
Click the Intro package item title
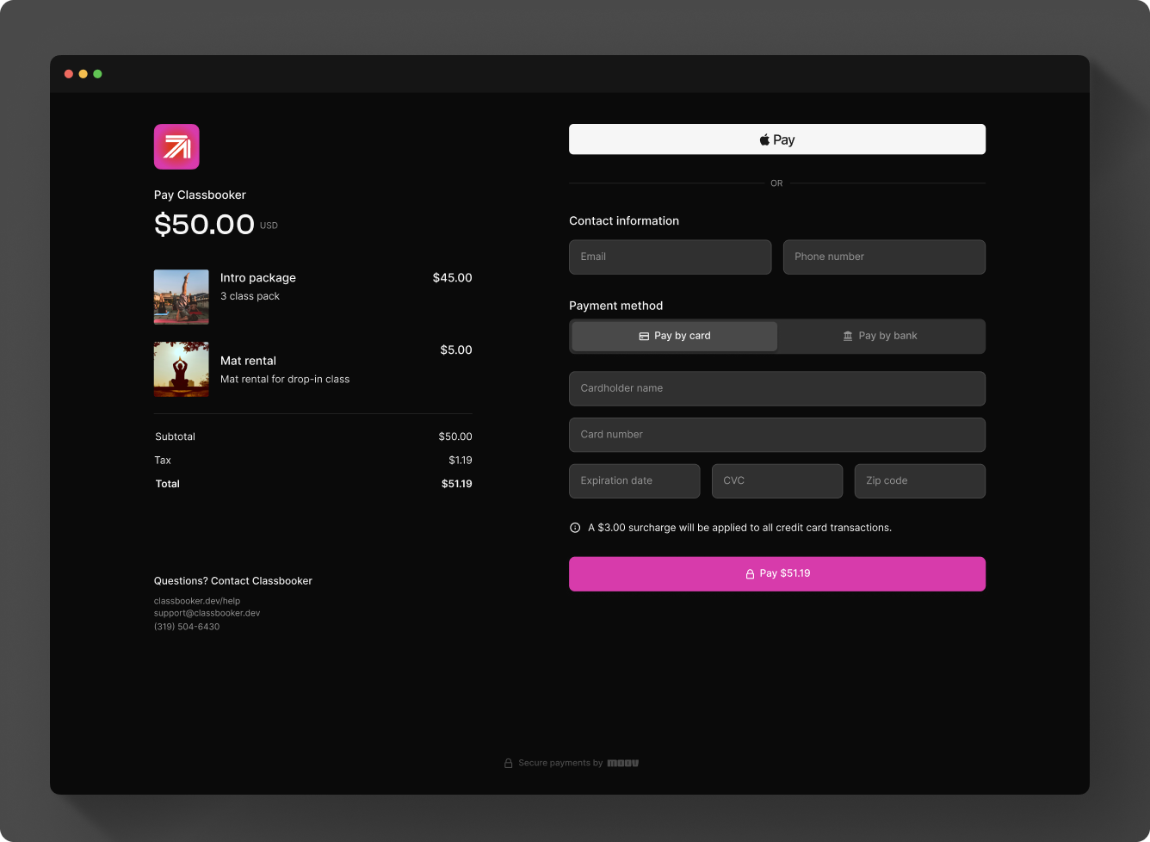pos(258,277)
